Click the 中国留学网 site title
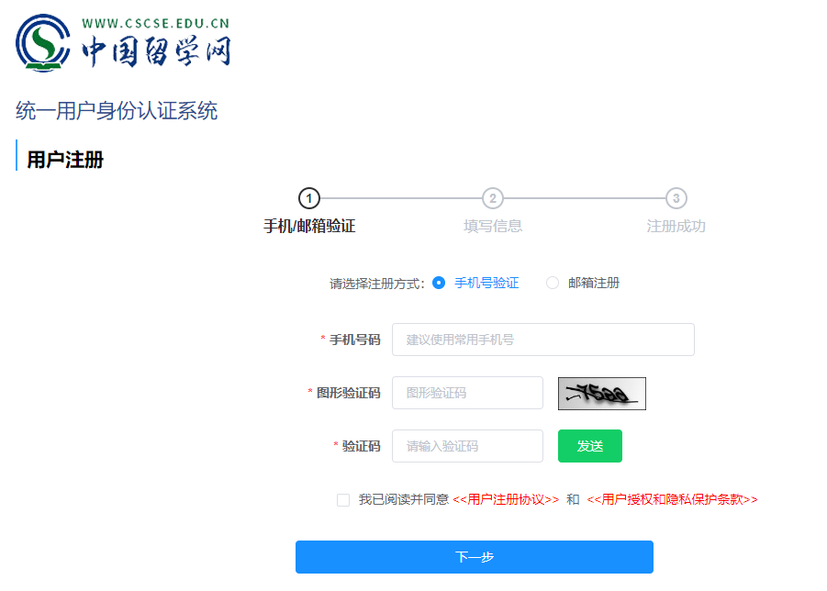 point(157,51)
